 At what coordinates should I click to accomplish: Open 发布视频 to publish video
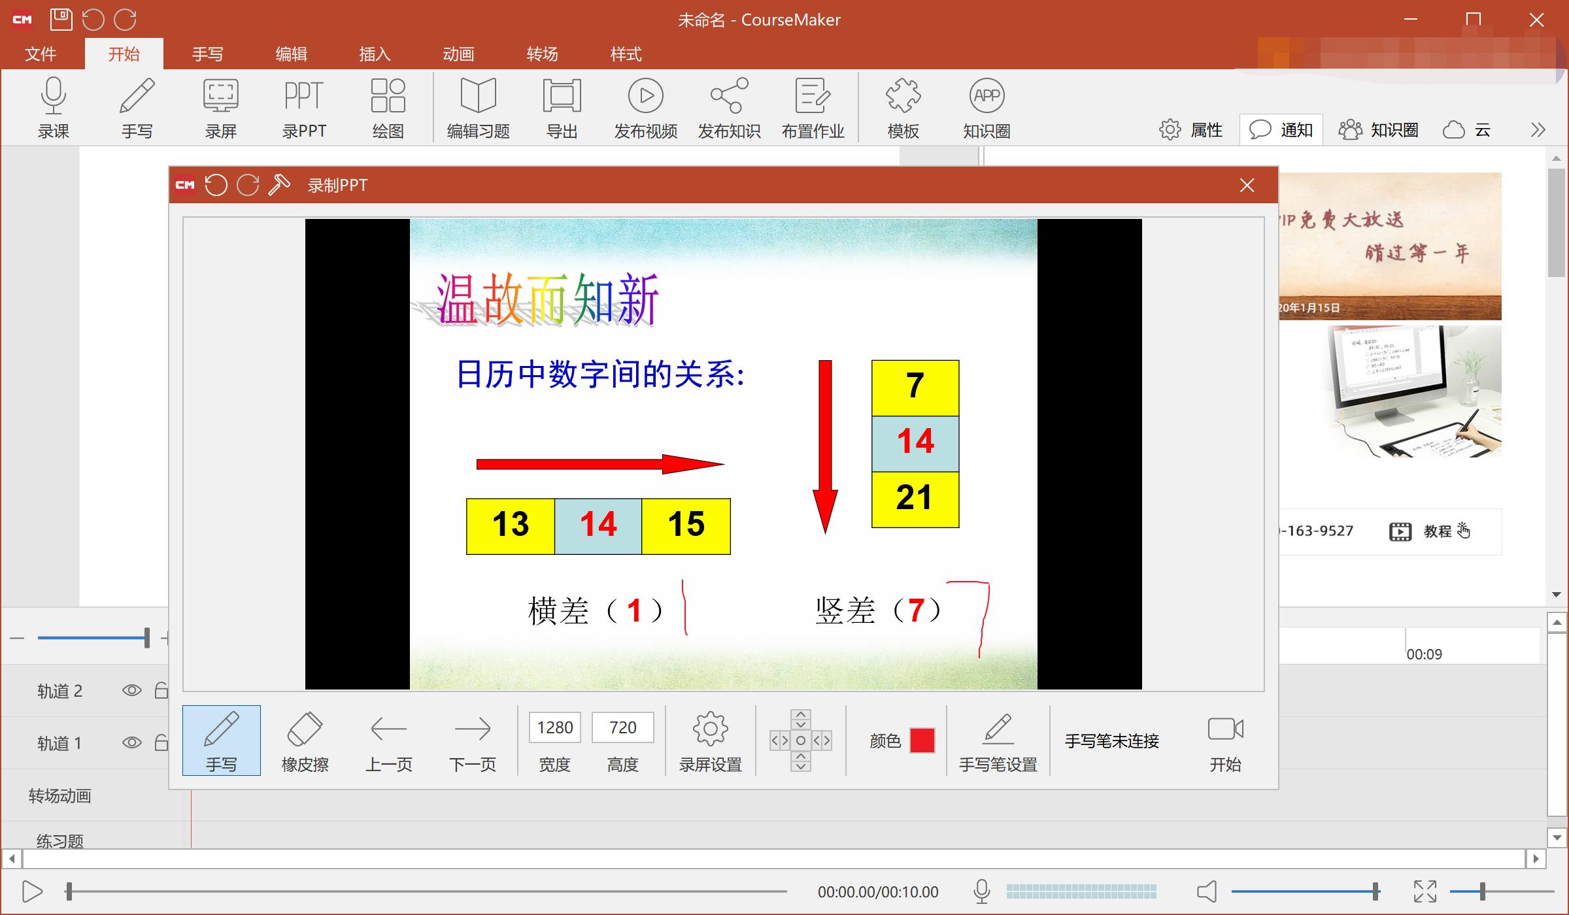645,107
